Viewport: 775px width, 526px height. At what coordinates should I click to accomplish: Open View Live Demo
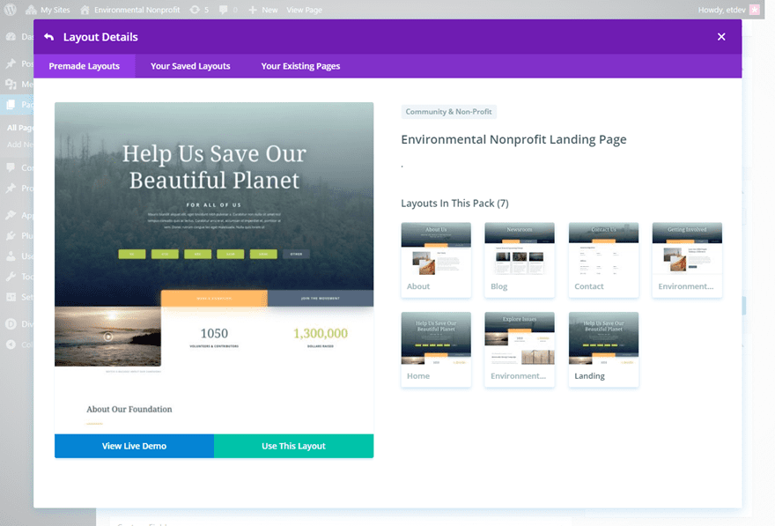(134, 446)
